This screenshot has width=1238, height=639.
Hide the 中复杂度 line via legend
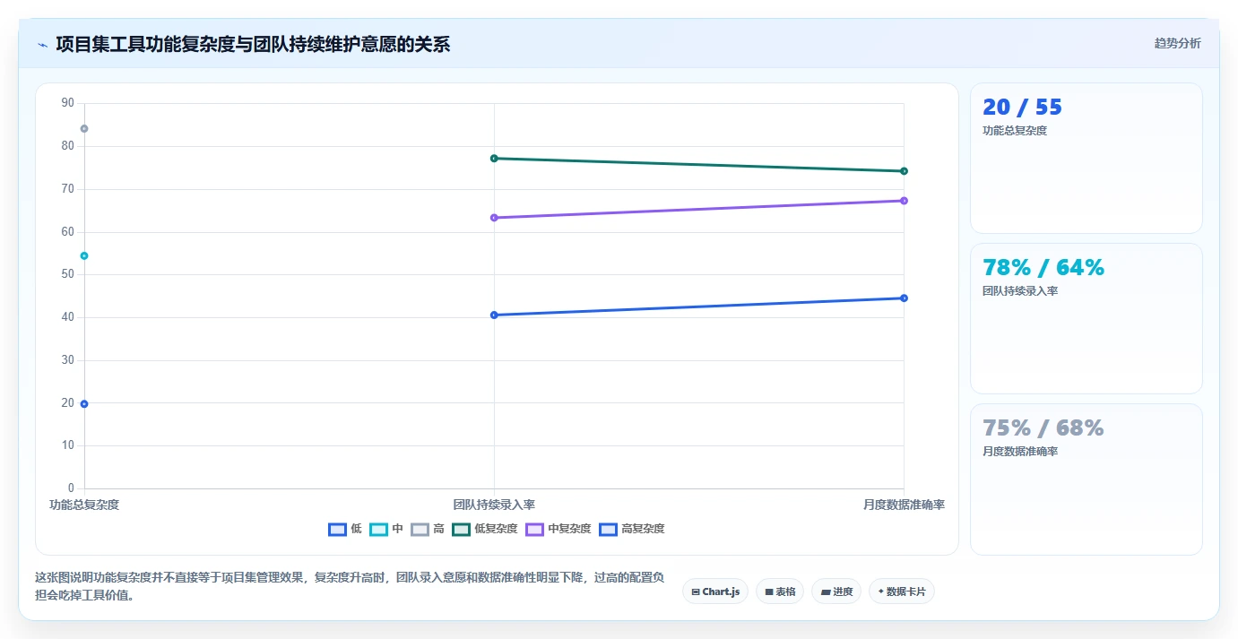coord(558,529)
